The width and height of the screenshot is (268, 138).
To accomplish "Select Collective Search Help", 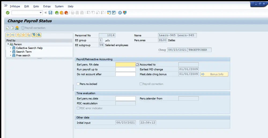I will [x=29, y=48].
